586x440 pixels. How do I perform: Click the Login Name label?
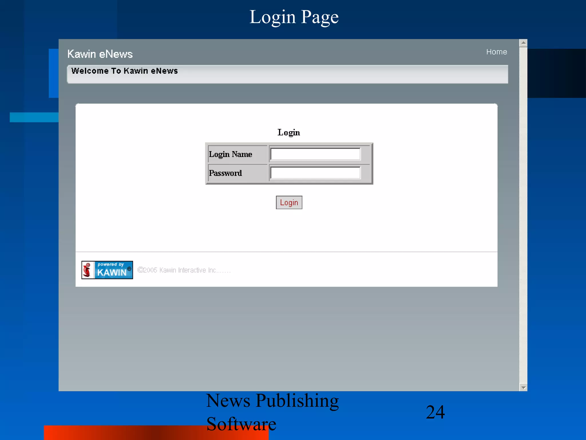point(230,154)
